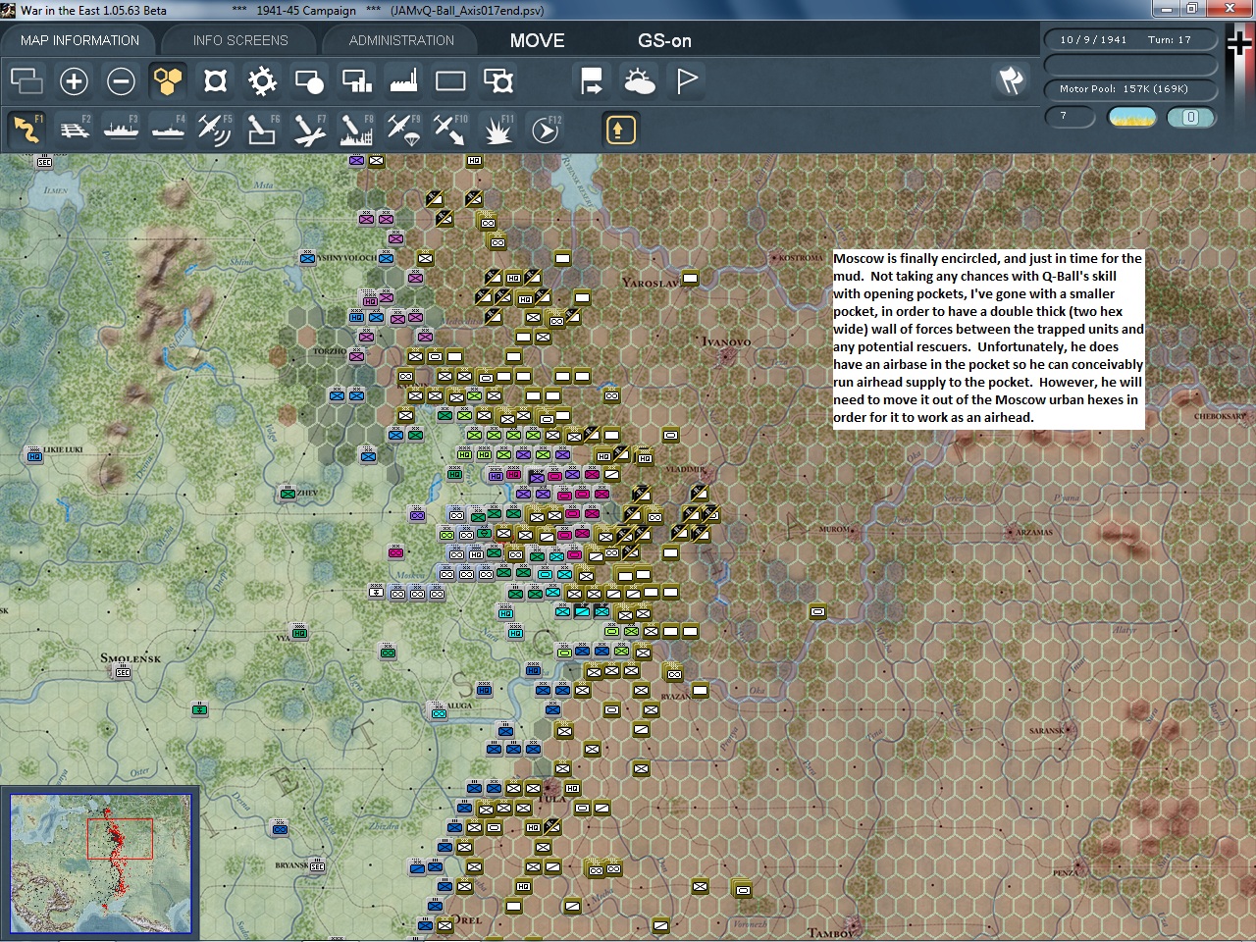The height and width of the screenshot is (942, 1256).
Task: Toggle the four-pointed hex outline overlay button
Action: (215, 80)
